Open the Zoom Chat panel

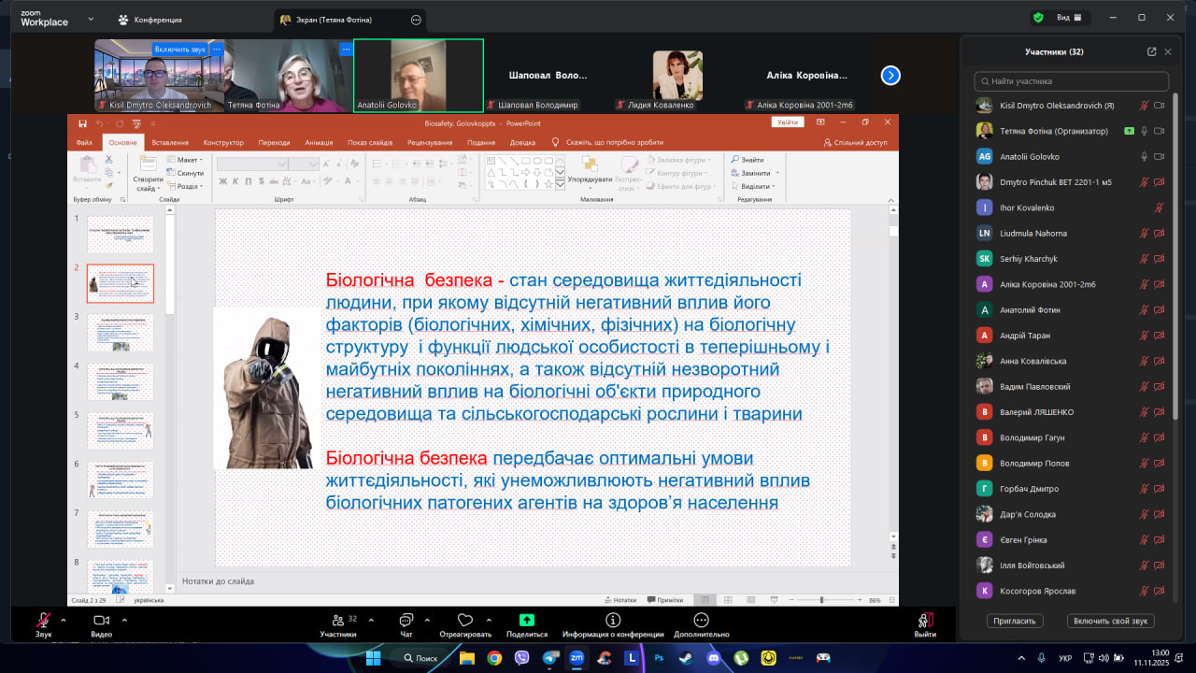tap(406, 621)
